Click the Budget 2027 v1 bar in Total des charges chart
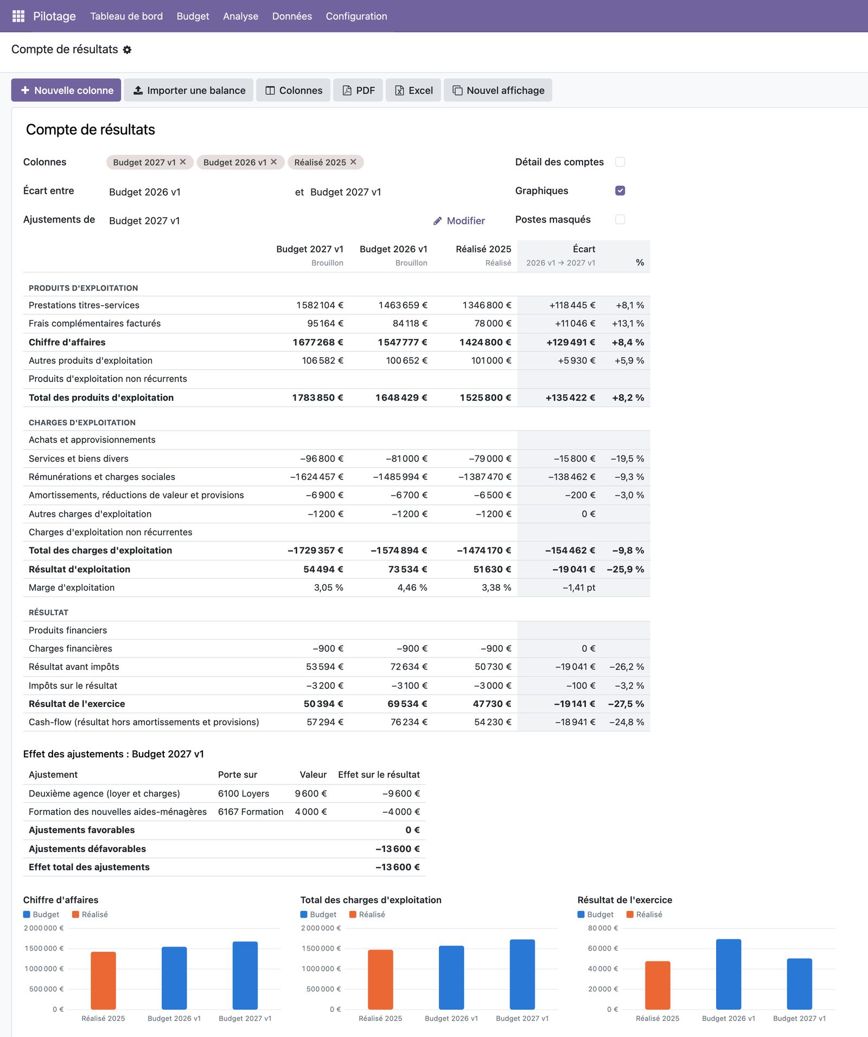868x1037 pixels. click(522, 974)
